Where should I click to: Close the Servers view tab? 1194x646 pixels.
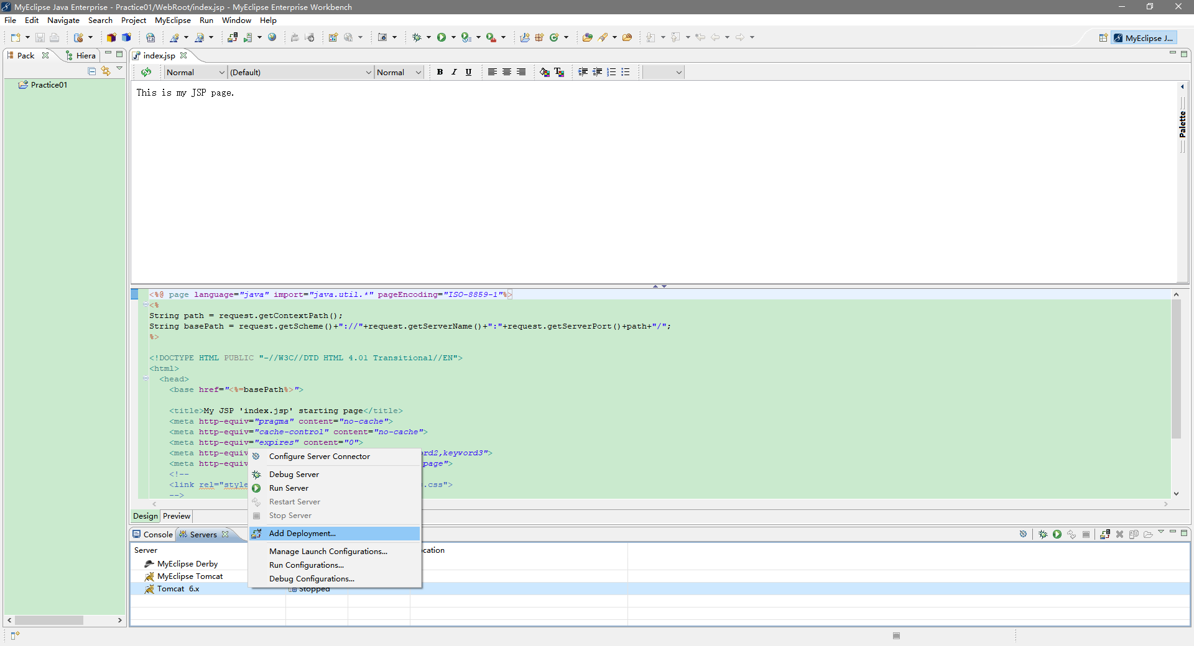pos(225,534)
